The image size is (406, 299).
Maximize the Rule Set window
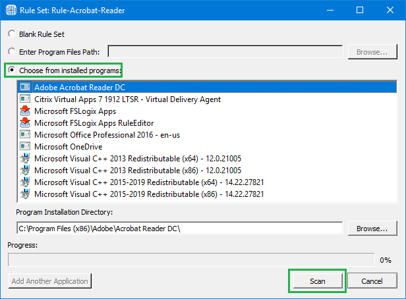coord(360,10)
